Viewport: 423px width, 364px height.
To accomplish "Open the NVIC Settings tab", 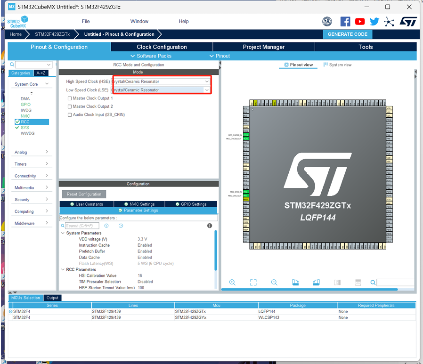I will pos(139,204).
